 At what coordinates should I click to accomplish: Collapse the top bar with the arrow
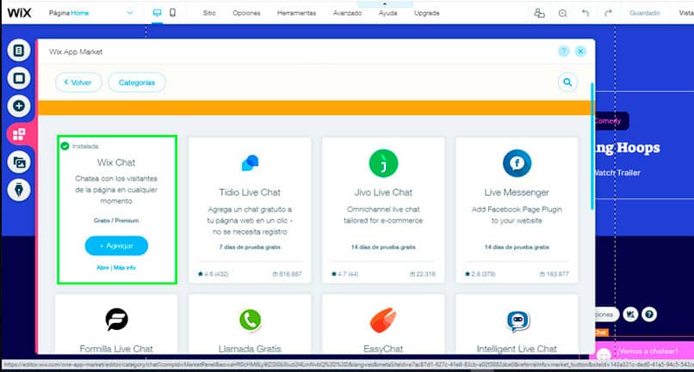click(x=384, y=3)
